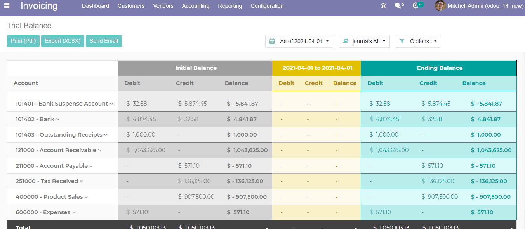
Task: Click the debug bug icon
Action: (384, 6)
